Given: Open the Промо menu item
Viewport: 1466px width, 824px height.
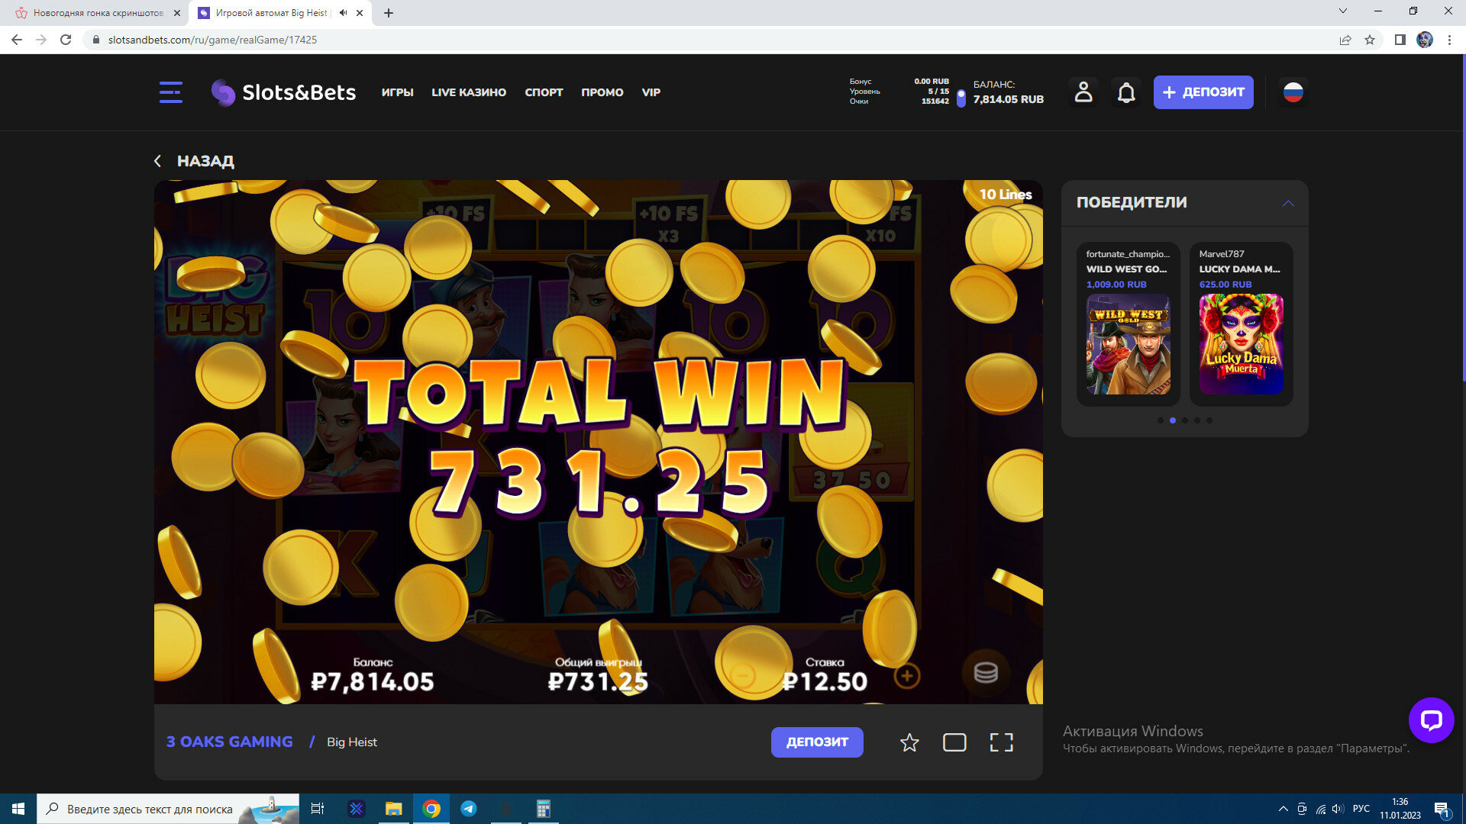Looking at the screenshot, I should tap(602, 92).
